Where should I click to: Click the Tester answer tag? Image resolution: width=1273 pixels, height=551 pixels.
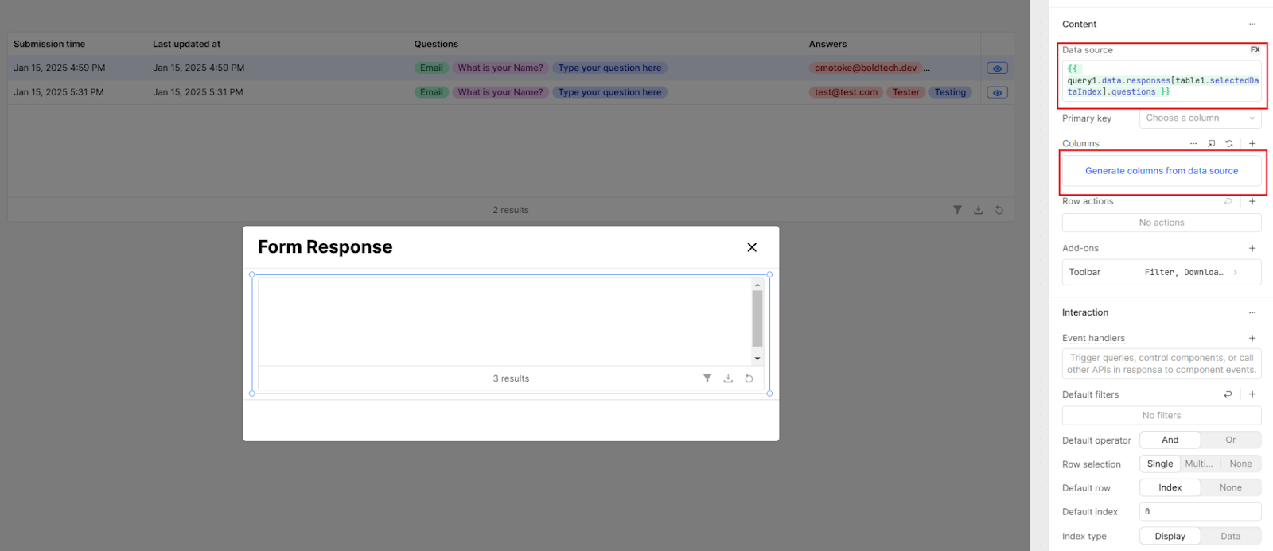[906, 93]
